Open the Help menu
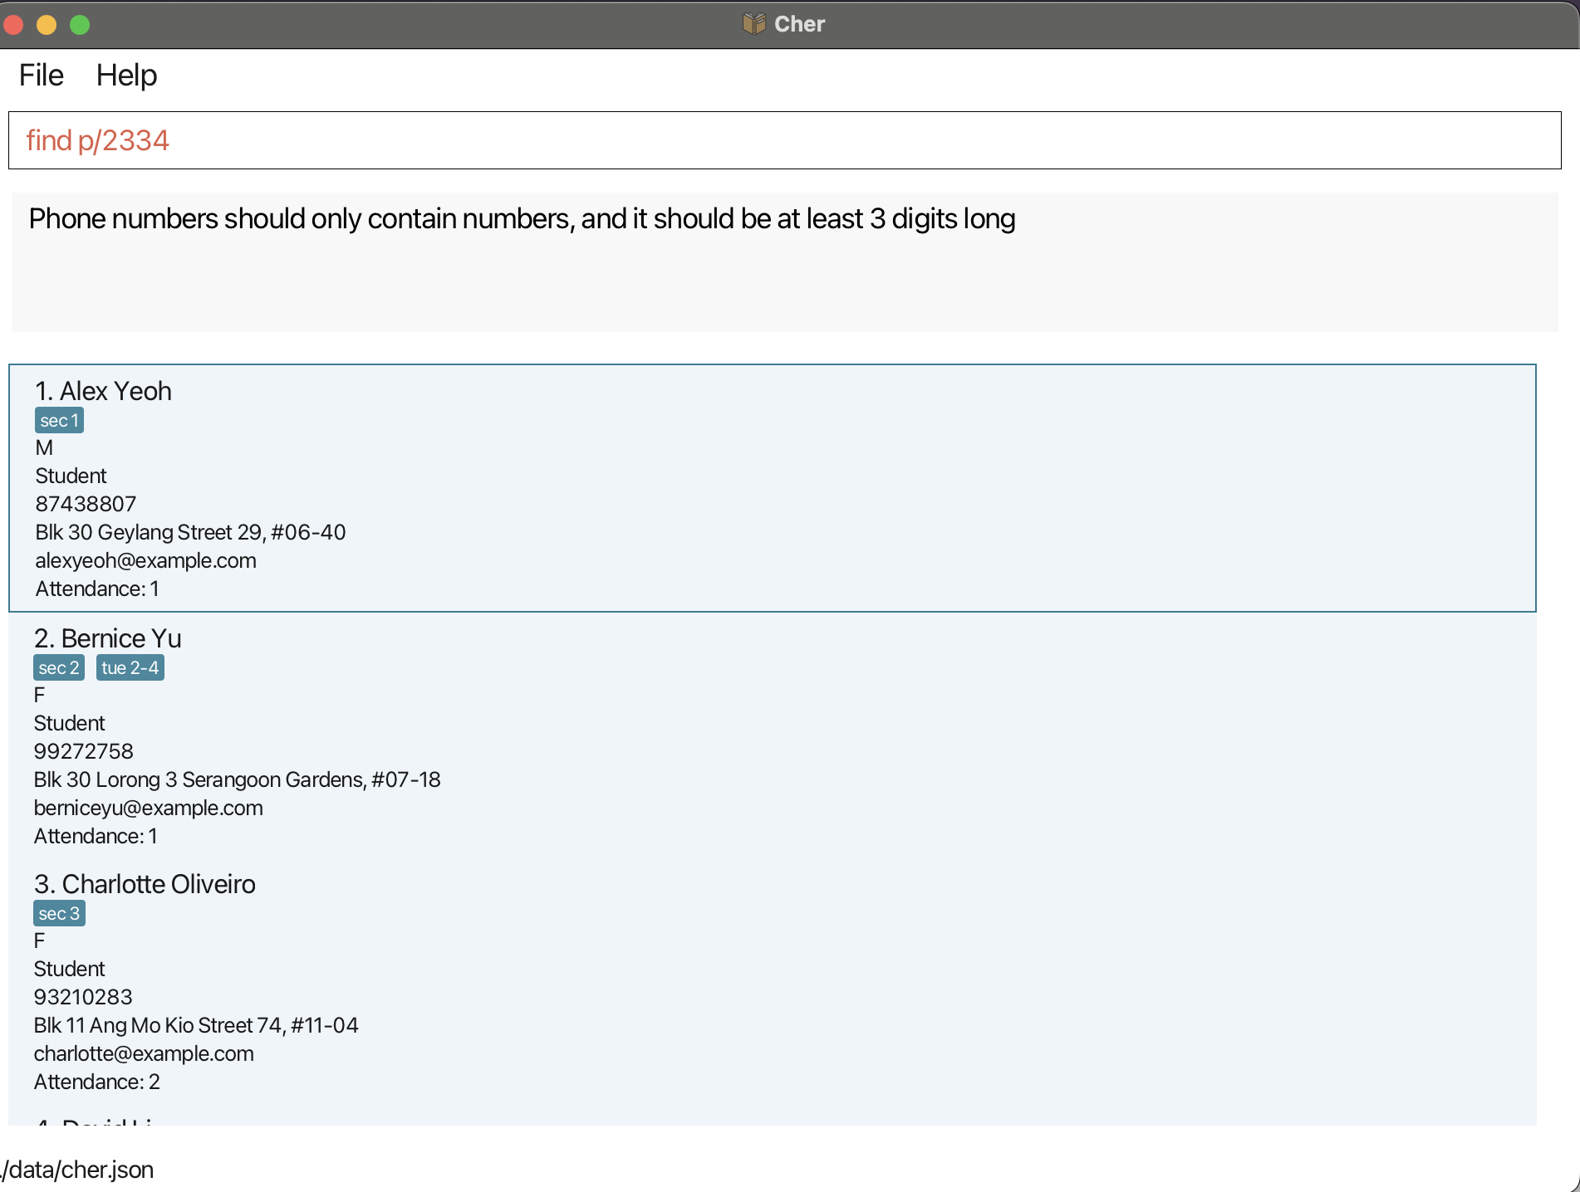 click(x=126, y=76)
